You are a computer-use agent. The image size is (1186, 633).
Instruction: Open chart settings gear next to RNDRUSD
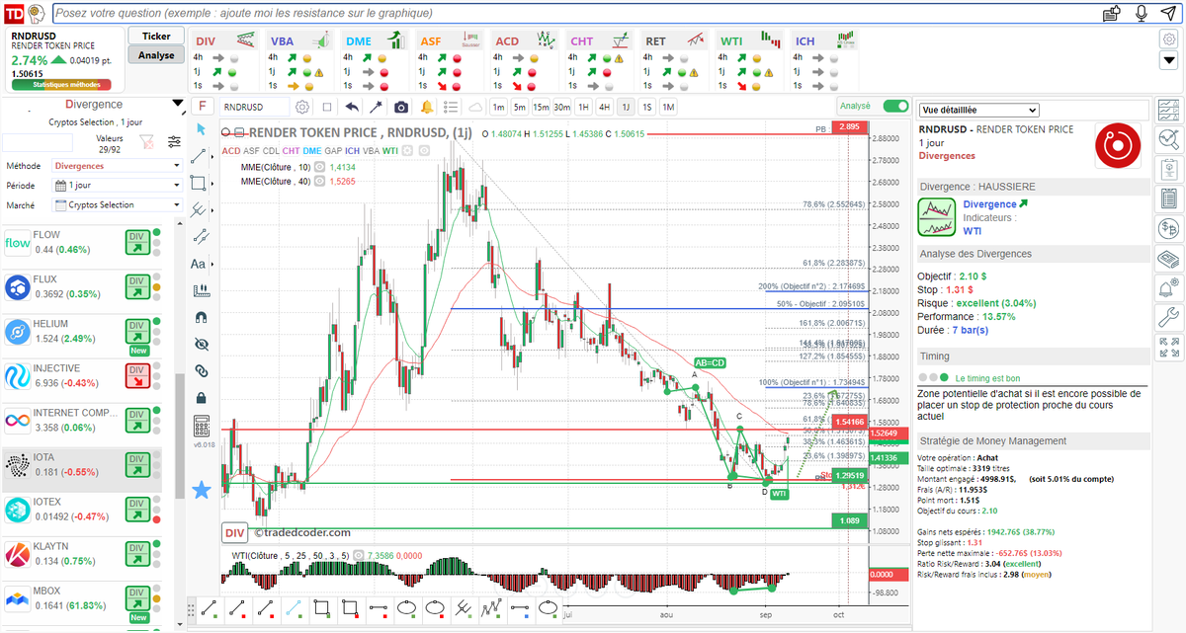302,107
